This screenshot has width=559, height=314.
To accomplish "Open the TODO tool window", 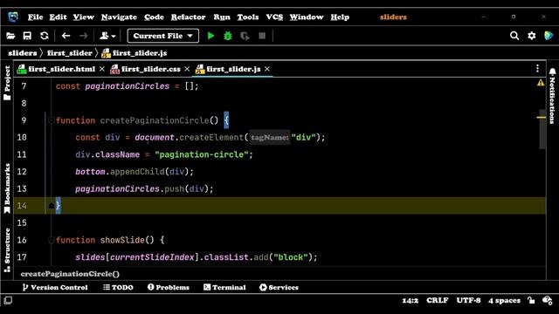I will 118,287.
